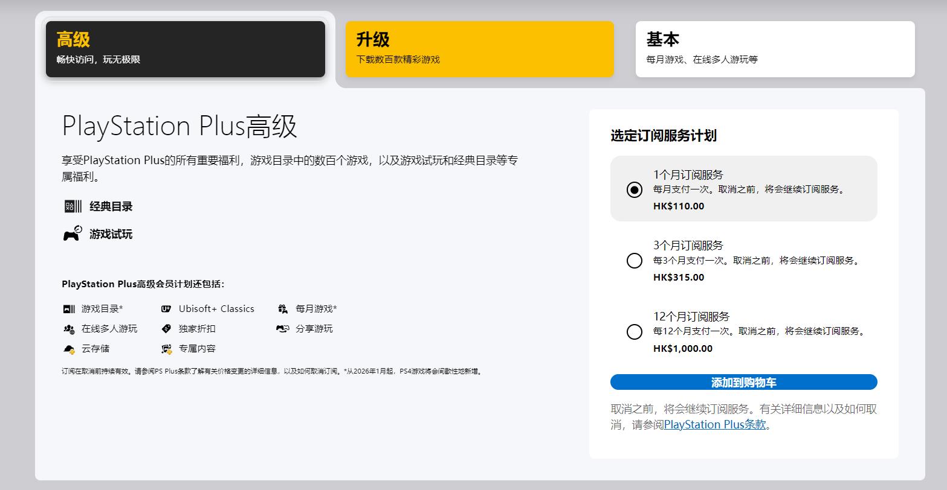The width and height of the screenshot is (947, 490).
Task: Switch to the 升级 plan tab
Action: coord(479,49)
